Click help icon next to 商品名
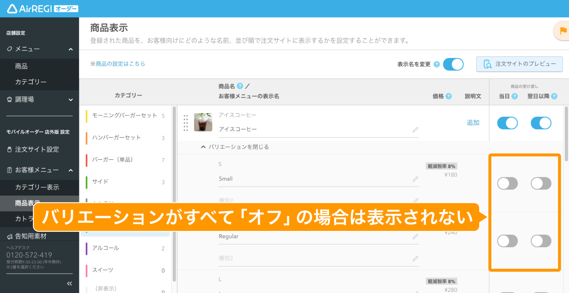 click(x=240, y=86)
